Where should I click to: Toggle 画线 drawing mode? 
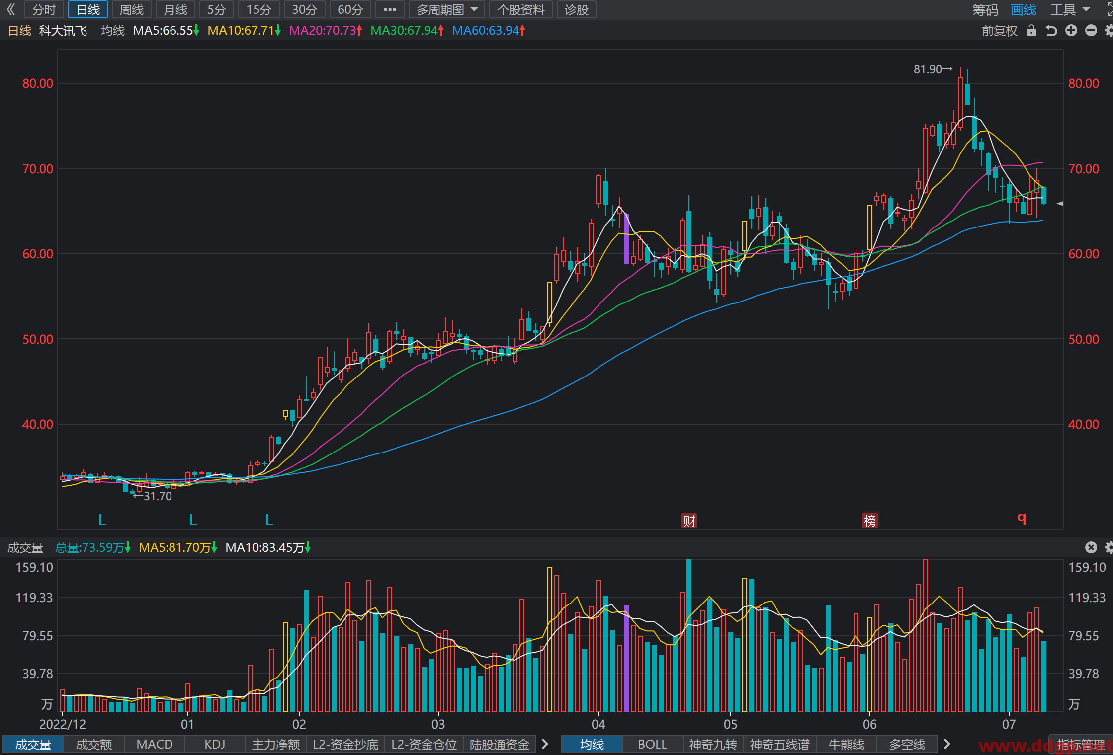pos(1024,10)
